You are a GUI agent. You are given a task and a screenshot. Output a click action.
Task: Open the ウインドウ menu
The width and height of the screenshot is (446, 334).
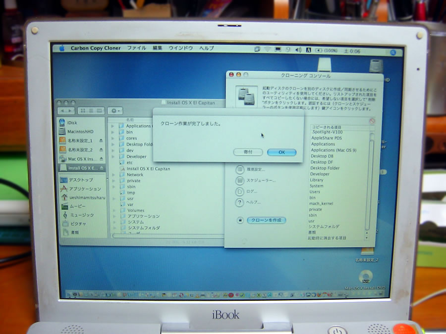[180, 48]
